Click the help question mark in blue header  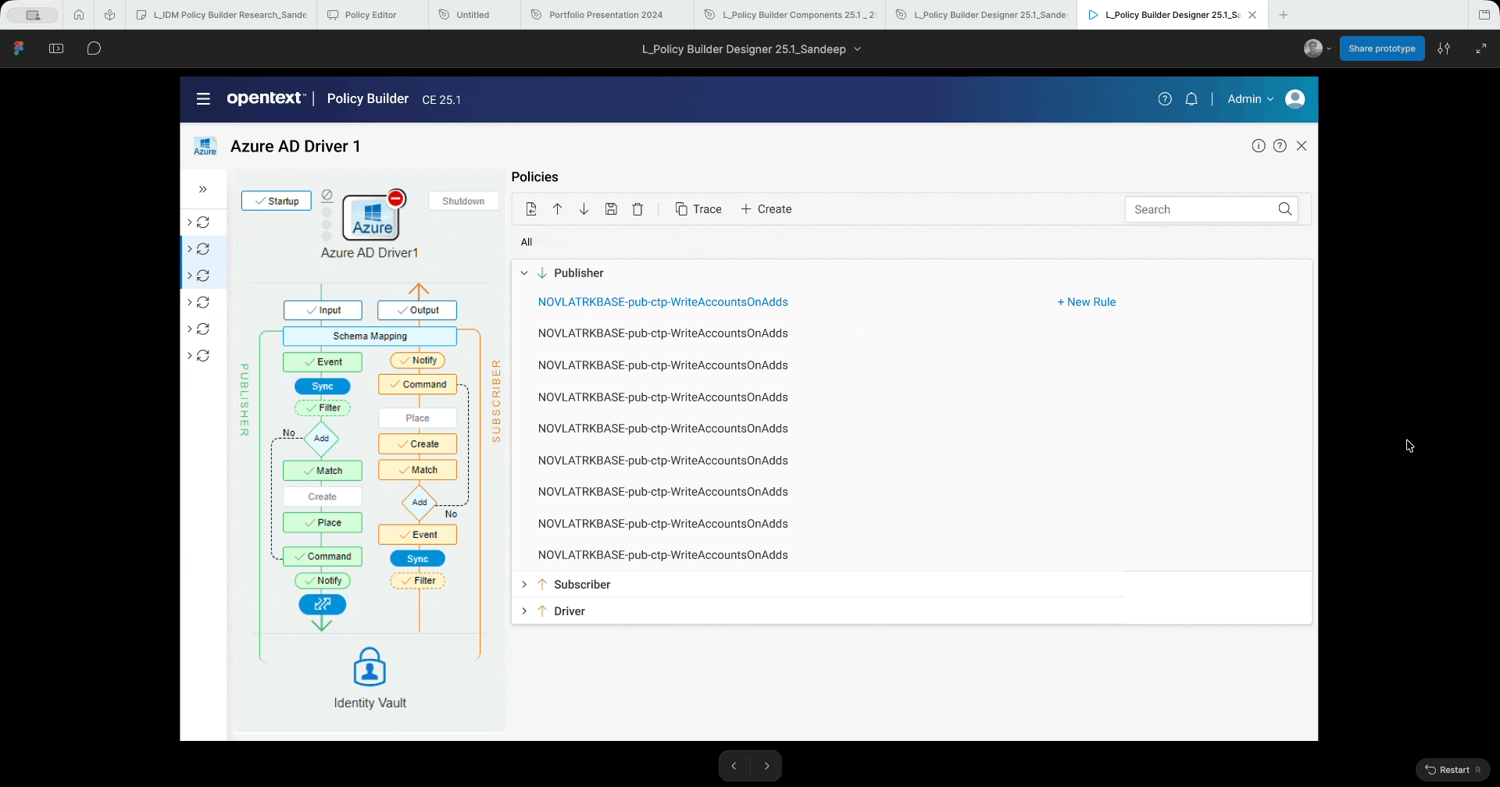[x=1165, y=99]
